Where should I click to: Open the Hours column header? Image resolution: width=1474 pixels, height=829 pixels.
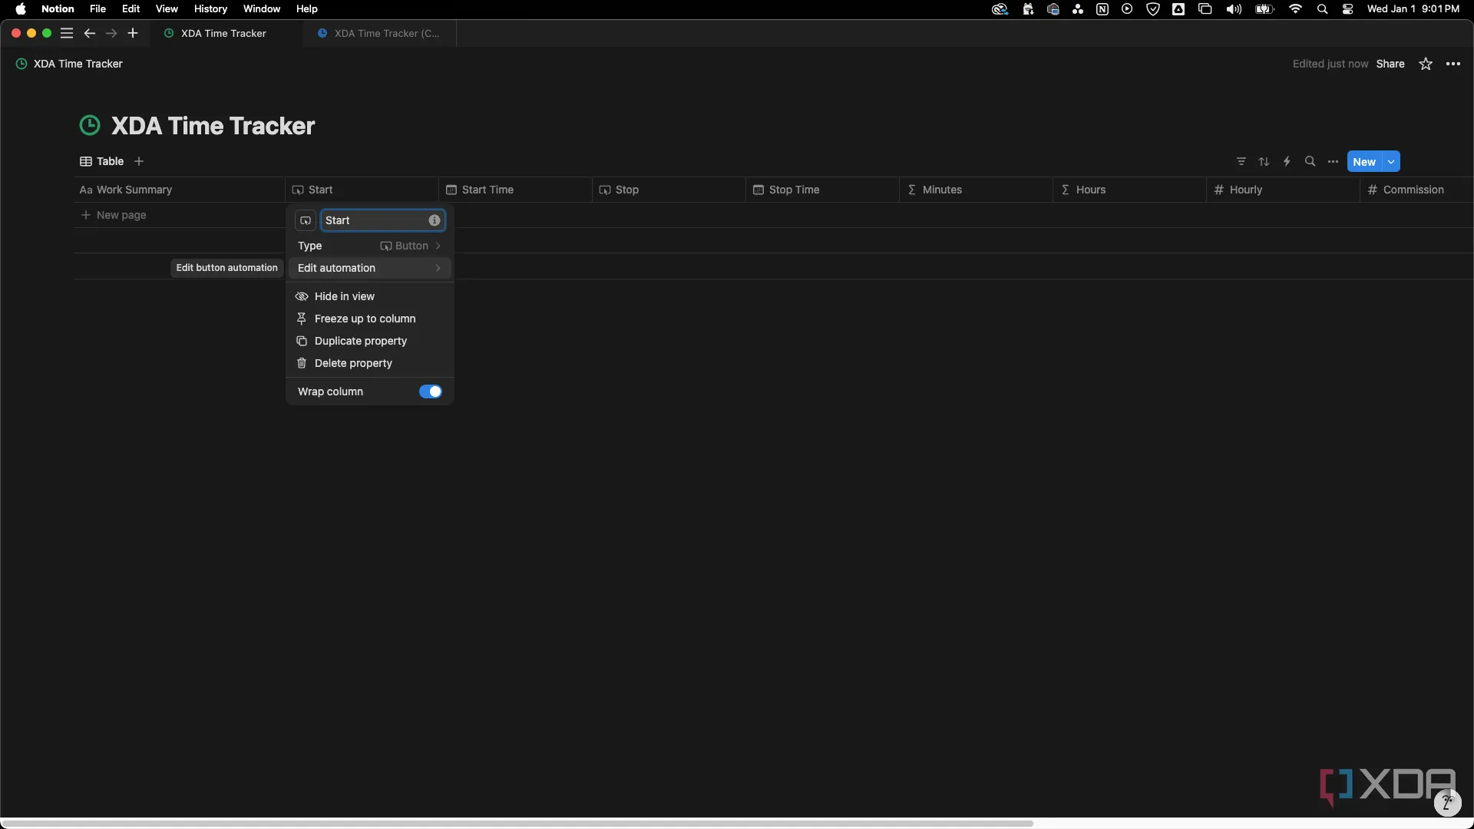pos(1129,190)
